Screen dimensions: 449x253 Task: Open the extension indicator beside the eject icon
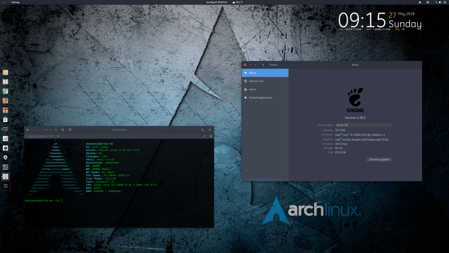point(428,2)
